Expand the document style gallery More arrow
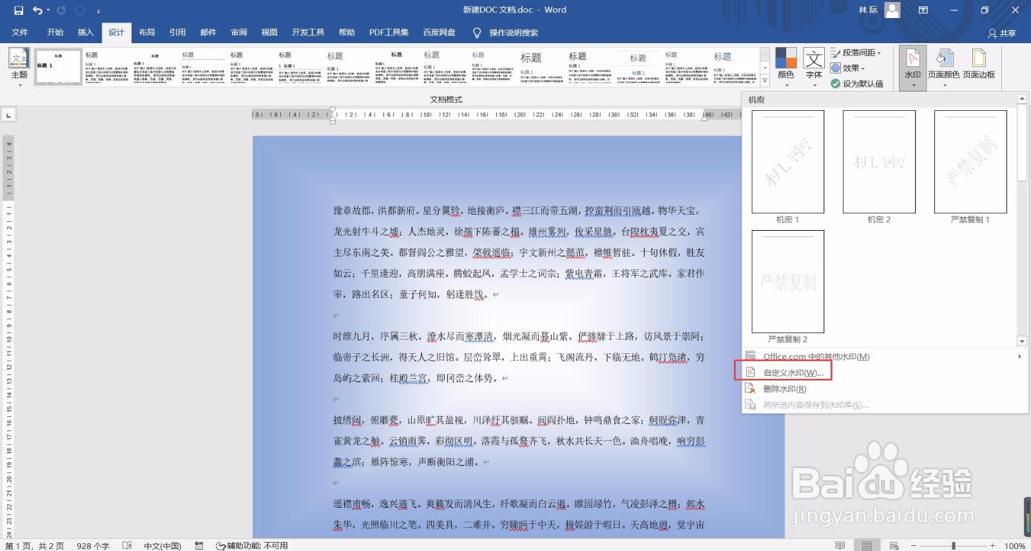Image resolution: width=1031 pixels, height=551 pixels. (765, 81)
